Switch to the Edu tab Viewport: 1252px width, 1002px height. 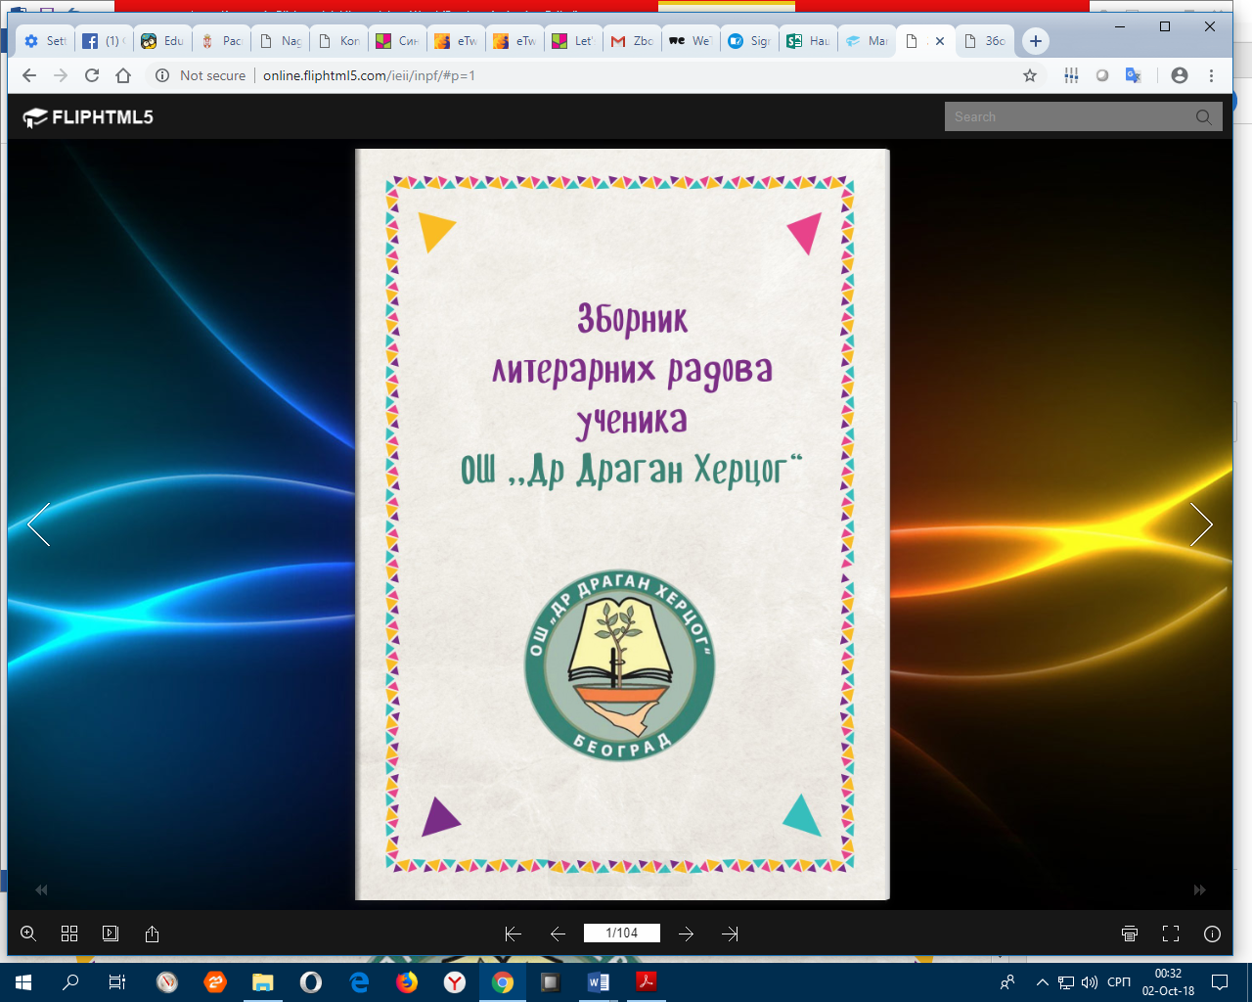coord(162,40)
